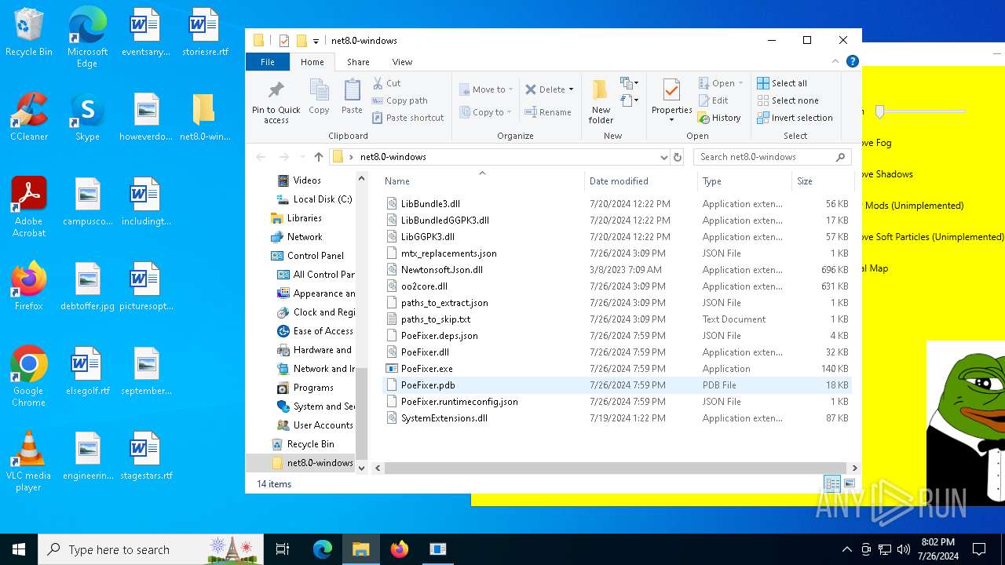The image size is (1005, 565).
Task: Open the Move to dropdown
Action: pyautogui.click(x=486, y=89)
